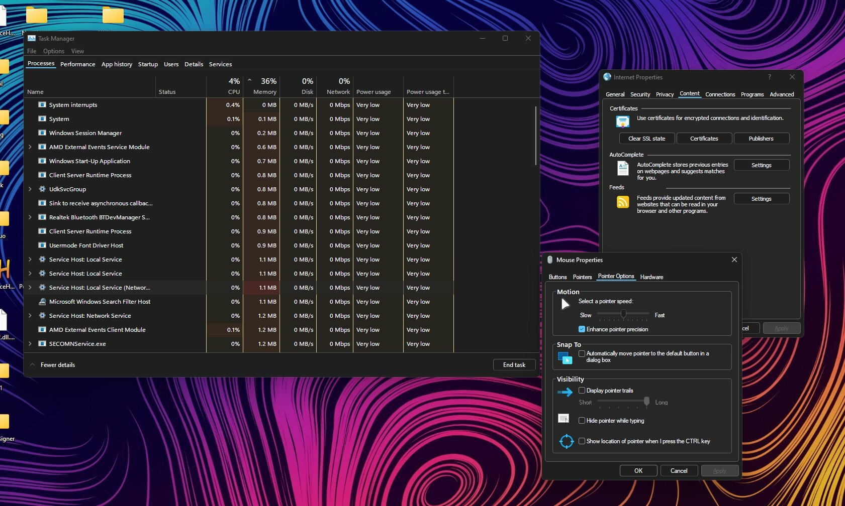845x506 pixels.
Task: Click the AMD External Events Client Module icon
Action: point(42,330)
